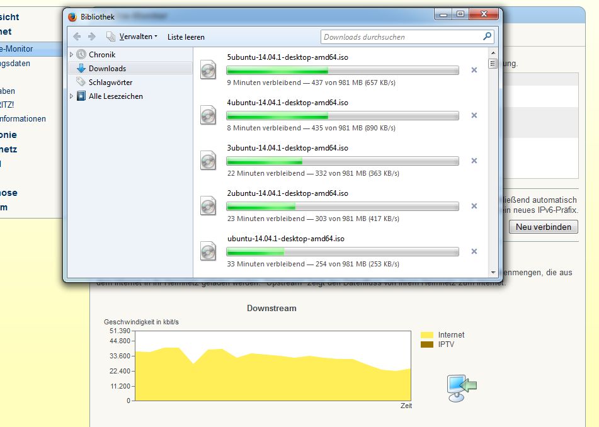Expand the Alle Lesezeichen tree node
The image size is (599, 427).
[71, 96]
